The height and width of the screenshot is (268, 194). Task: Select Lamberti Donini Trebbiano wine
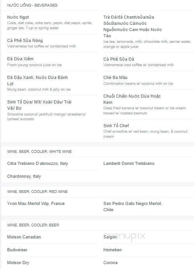coord(129,163)
